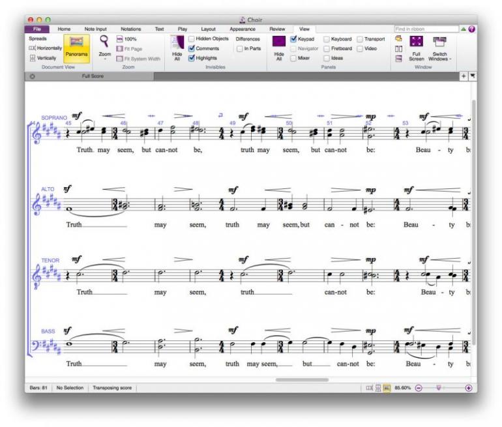Click No Selection status entry
Viewport: 502px width, 427px height.
pos(70,388)
